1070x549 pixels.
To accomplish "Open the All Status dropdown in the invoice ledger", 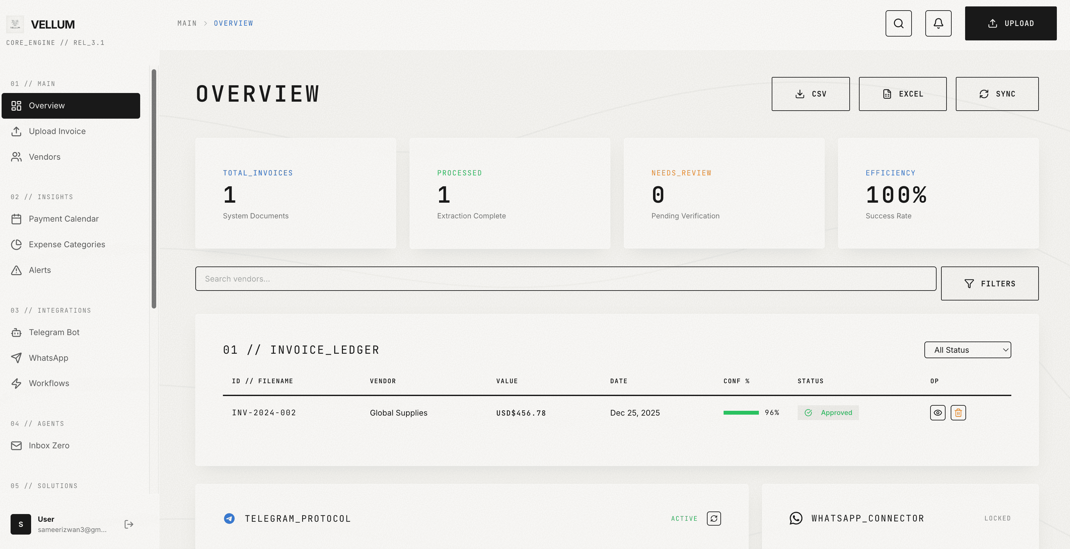I will (967, 350).
